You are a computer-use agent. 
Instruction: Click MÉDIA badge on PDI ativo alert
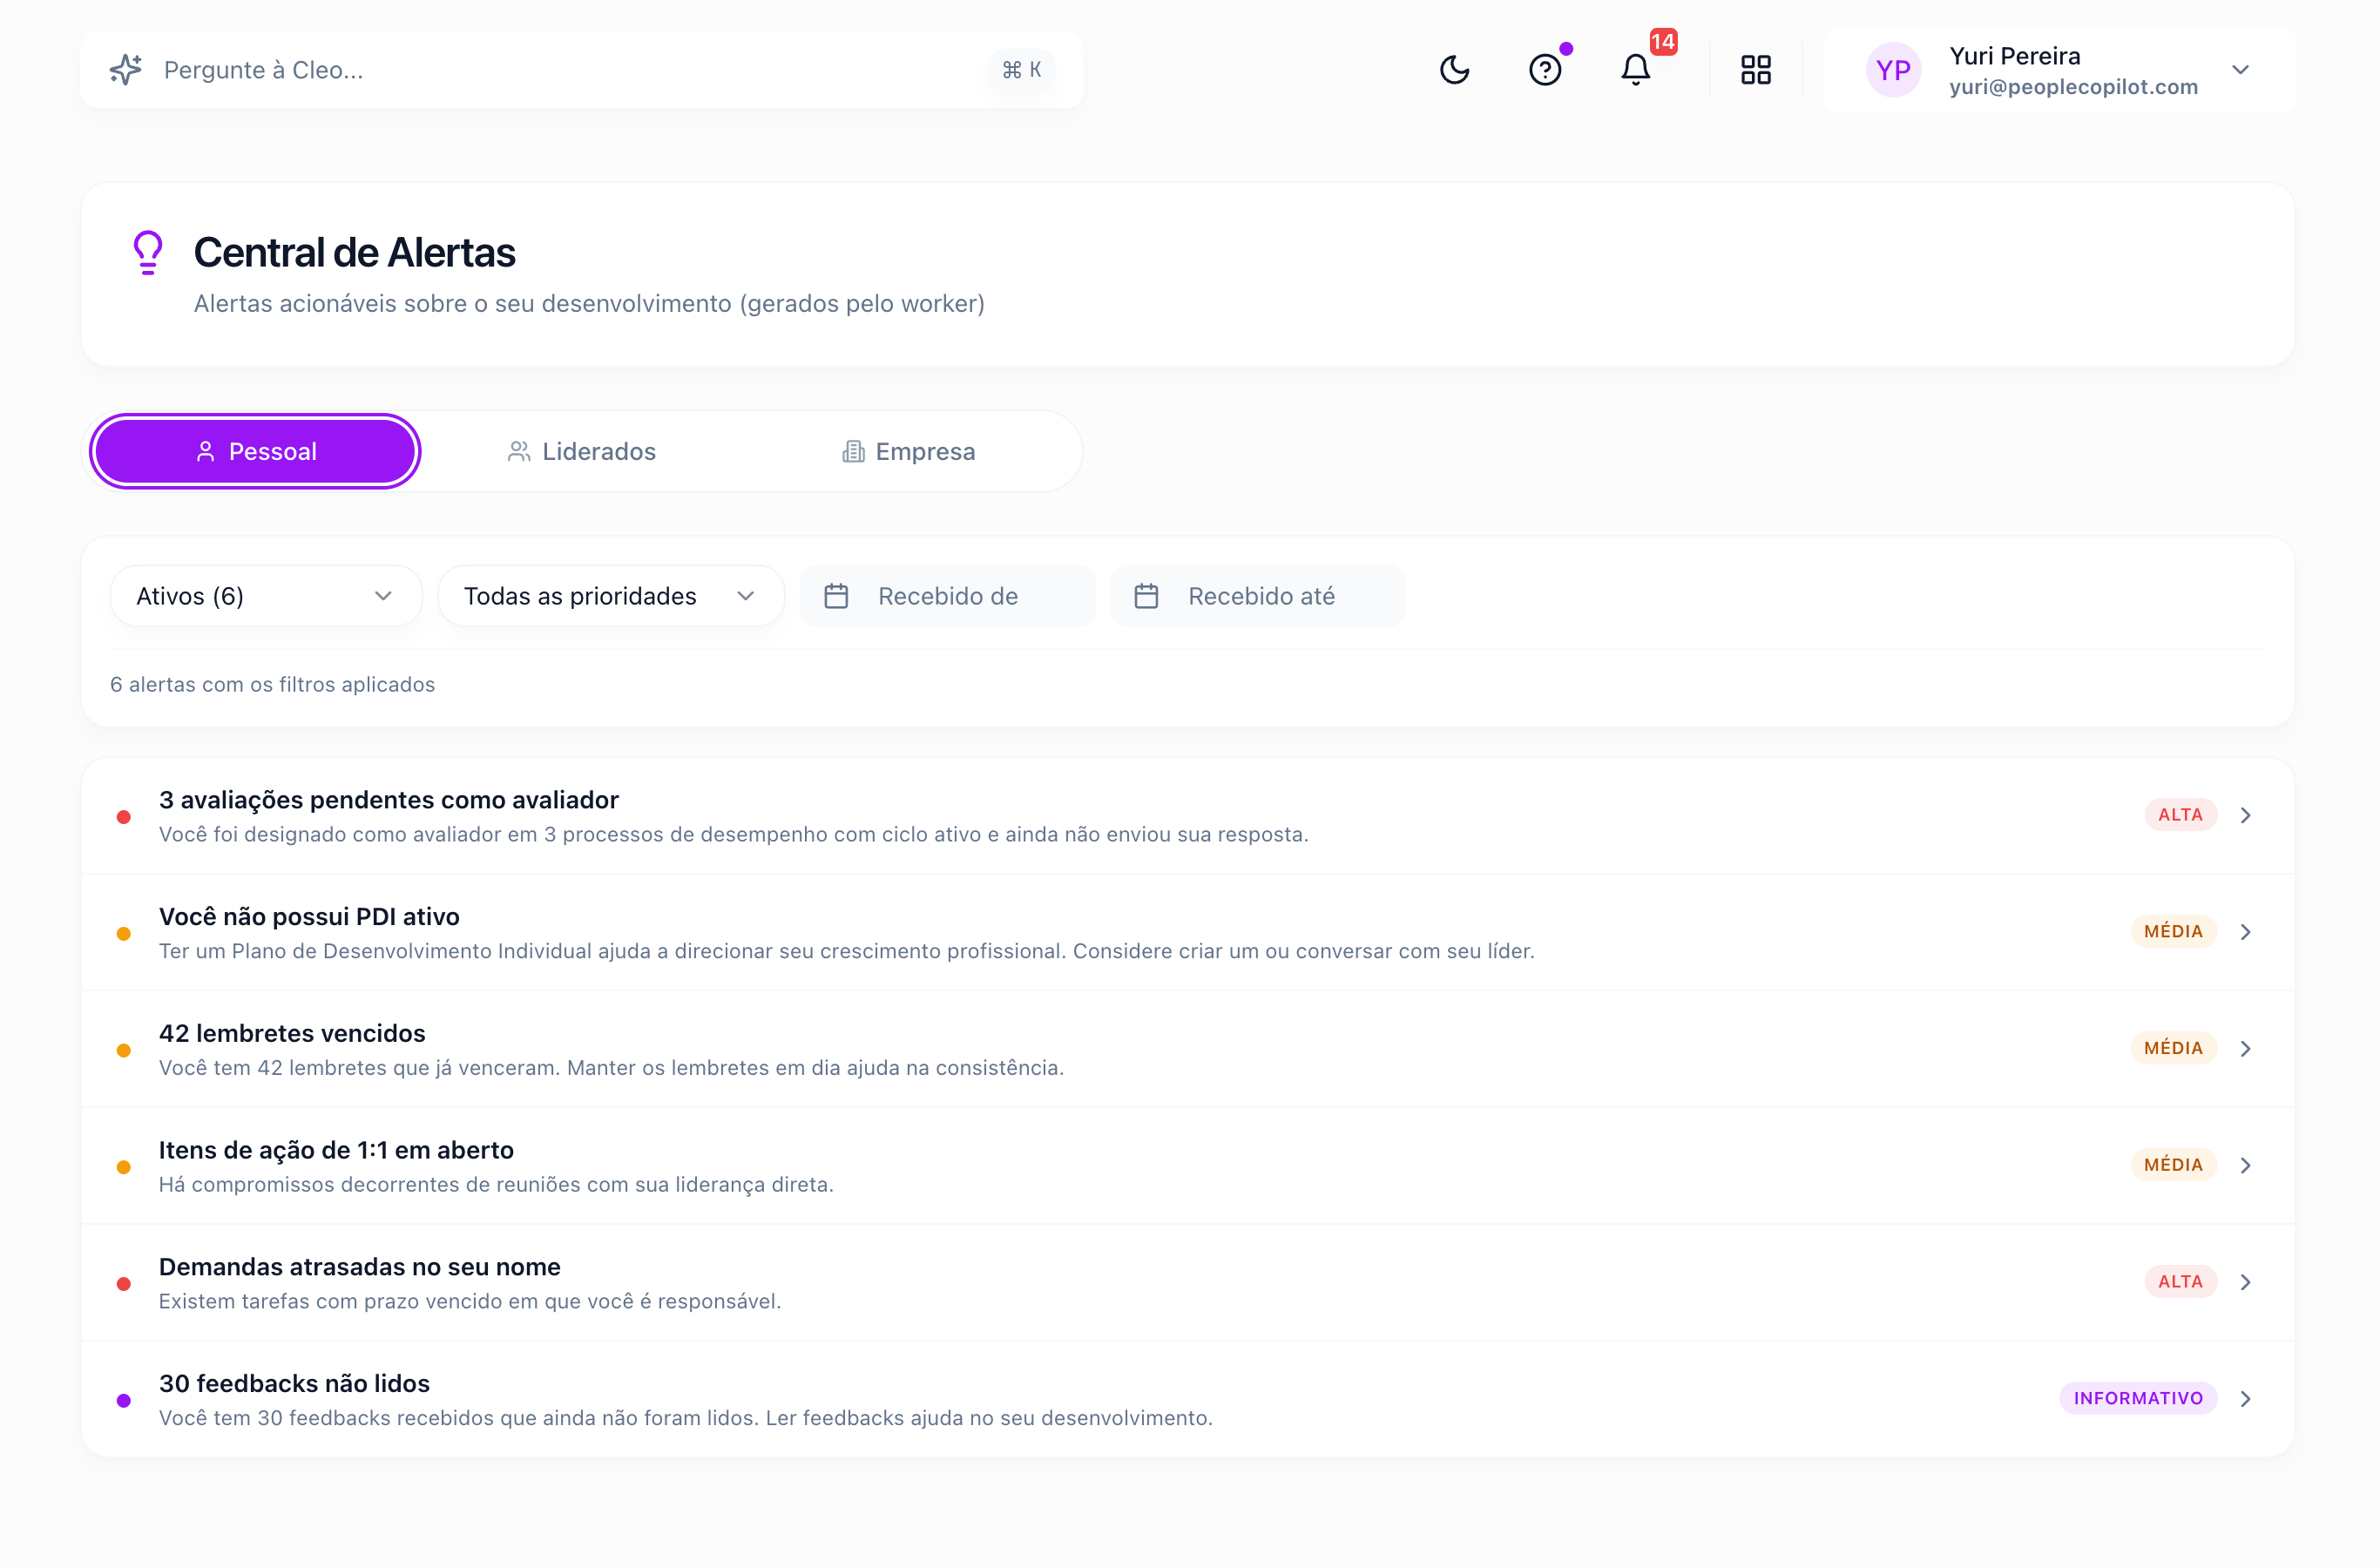click(x=2173, y=932)
